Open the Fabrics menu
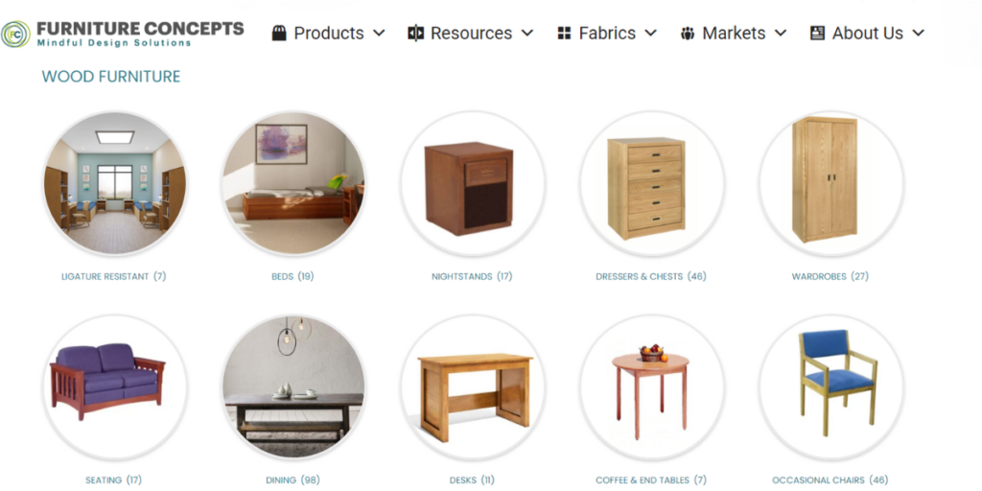 coord(607,34)
